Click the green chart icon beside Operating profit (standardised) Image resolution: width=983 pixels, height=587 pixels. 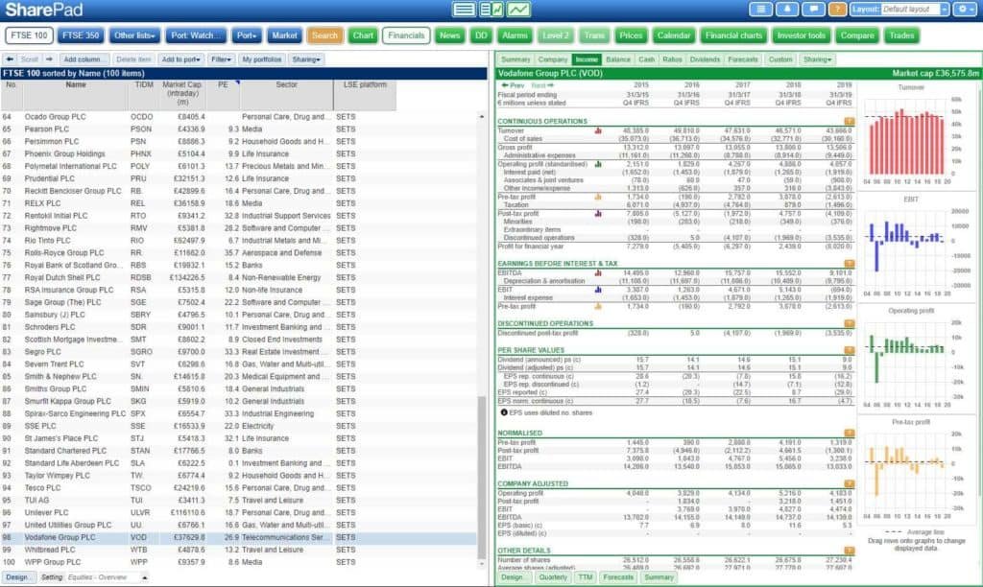598,164
